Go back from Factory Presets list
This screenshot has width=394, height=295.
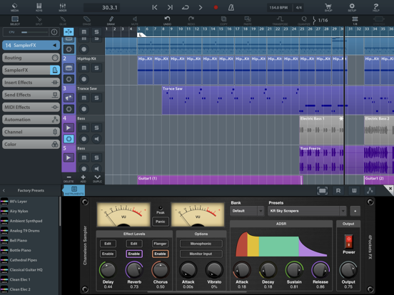[4, 190]
